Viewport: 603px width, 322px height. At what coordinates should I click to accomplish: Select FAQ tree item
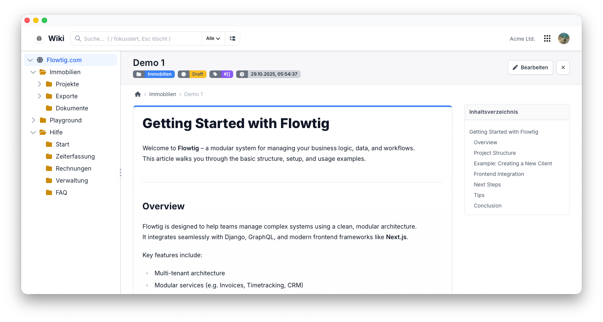[x=61, y=192]
